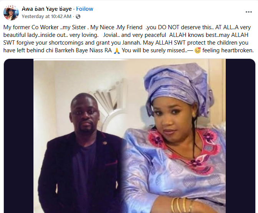258x213 pixels.
Task: Click the Awa Ban Yaye Baye name link
Action: [x=47, y=9]
